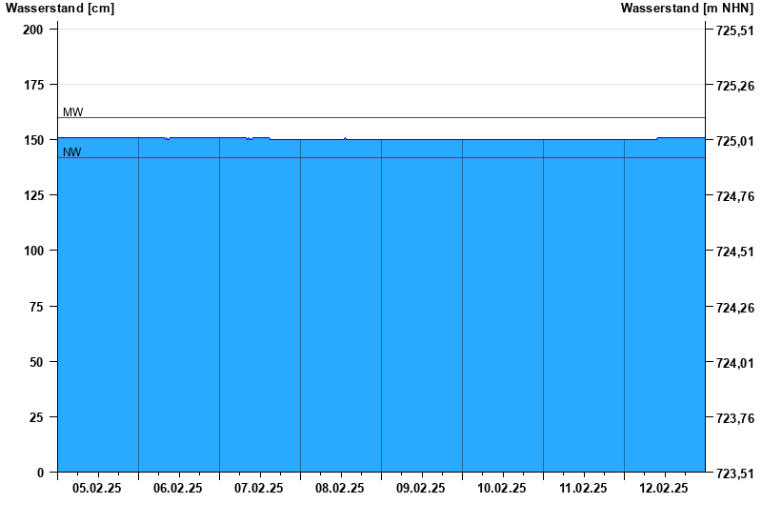The width and height of the screenshot is (762, 524).
Task: Click the 'NW' low water level label
Action: [72, 152]
